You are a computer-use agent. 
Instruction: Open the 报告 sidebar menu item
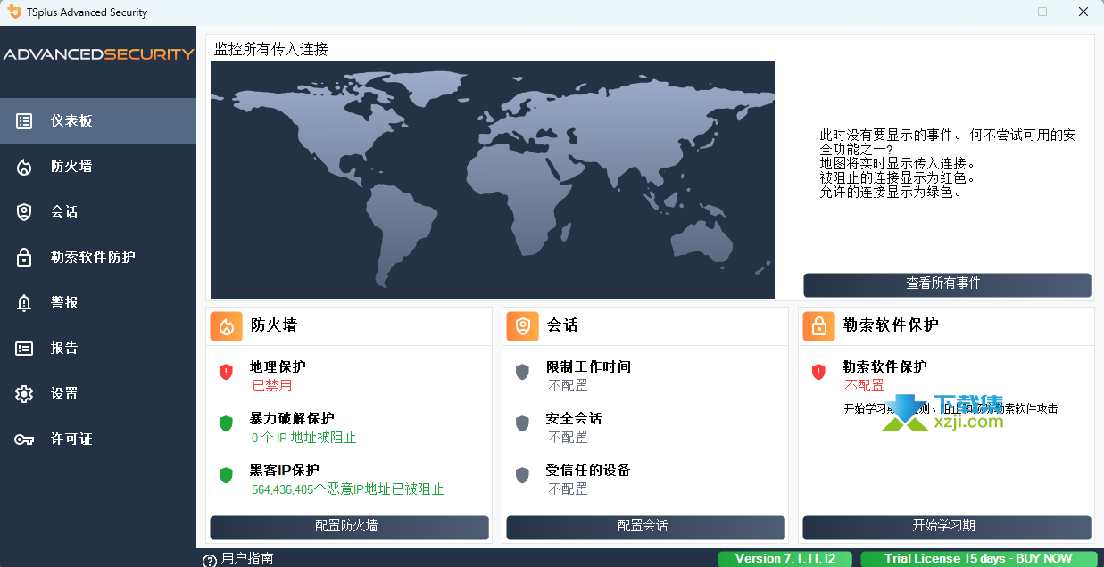point(98,348)
